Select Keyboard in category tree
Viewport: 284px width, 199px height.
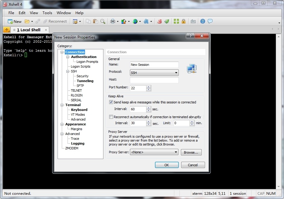[79, 110]
